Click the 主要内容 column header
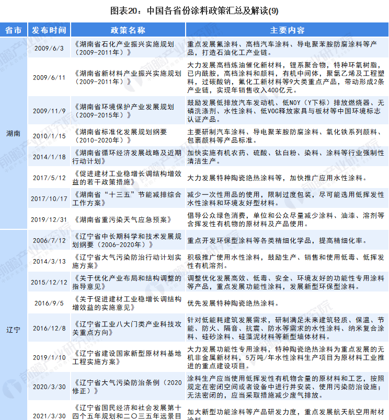The width and height of the screenshot is (389, 420). pos(287,29)
